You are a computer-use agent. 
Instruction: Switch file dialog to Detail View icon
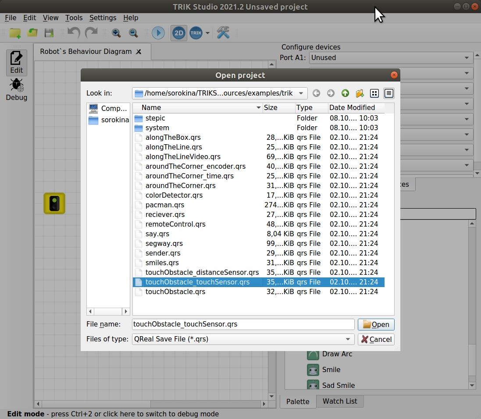pos(388,93)
